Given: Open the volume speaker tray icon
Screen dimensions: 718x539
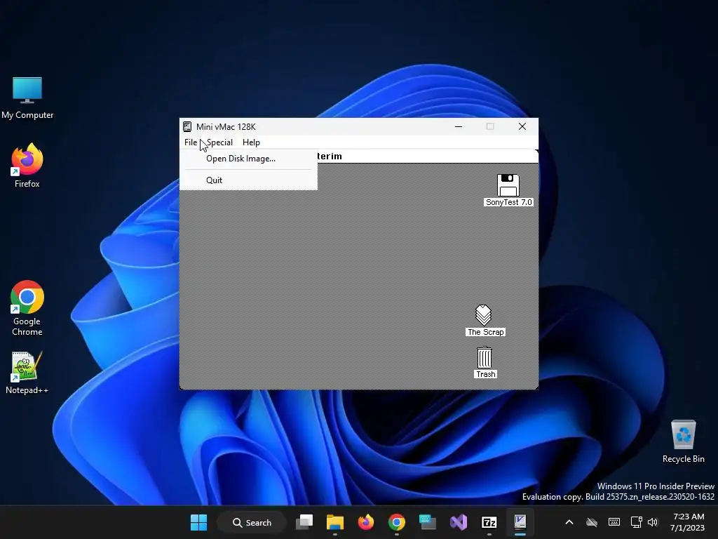Looking at the screenshot, I should click(x=653, y=522).
